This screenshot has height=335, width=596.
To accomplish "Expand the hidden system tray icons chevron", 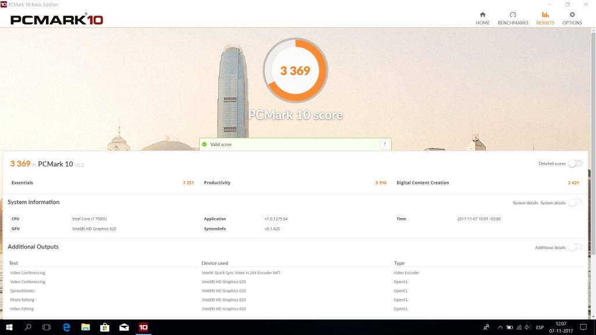I will [500, 327].
